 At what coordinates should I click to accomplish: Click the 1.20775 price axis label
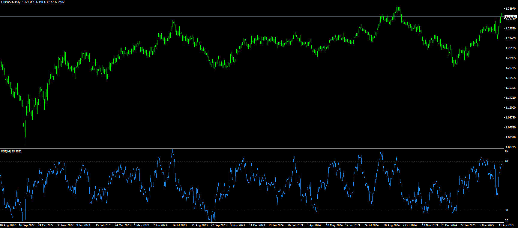510,68
